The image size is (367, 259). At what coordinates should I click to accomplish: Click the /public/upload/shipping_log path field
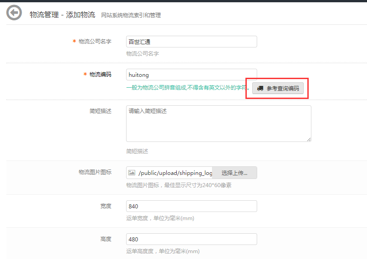174,173
